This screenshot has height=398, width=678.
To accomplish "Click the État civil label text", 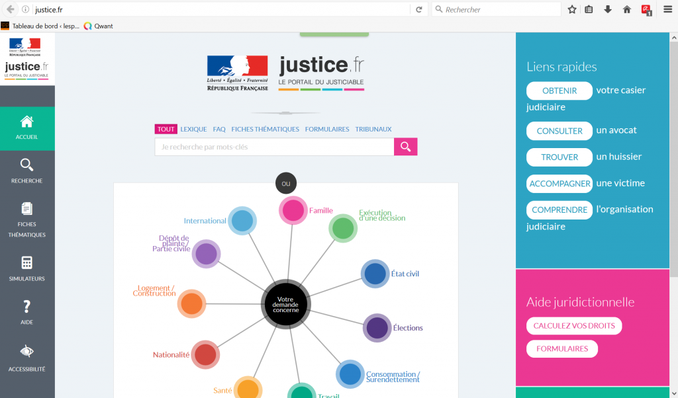I will coord(405,274).
